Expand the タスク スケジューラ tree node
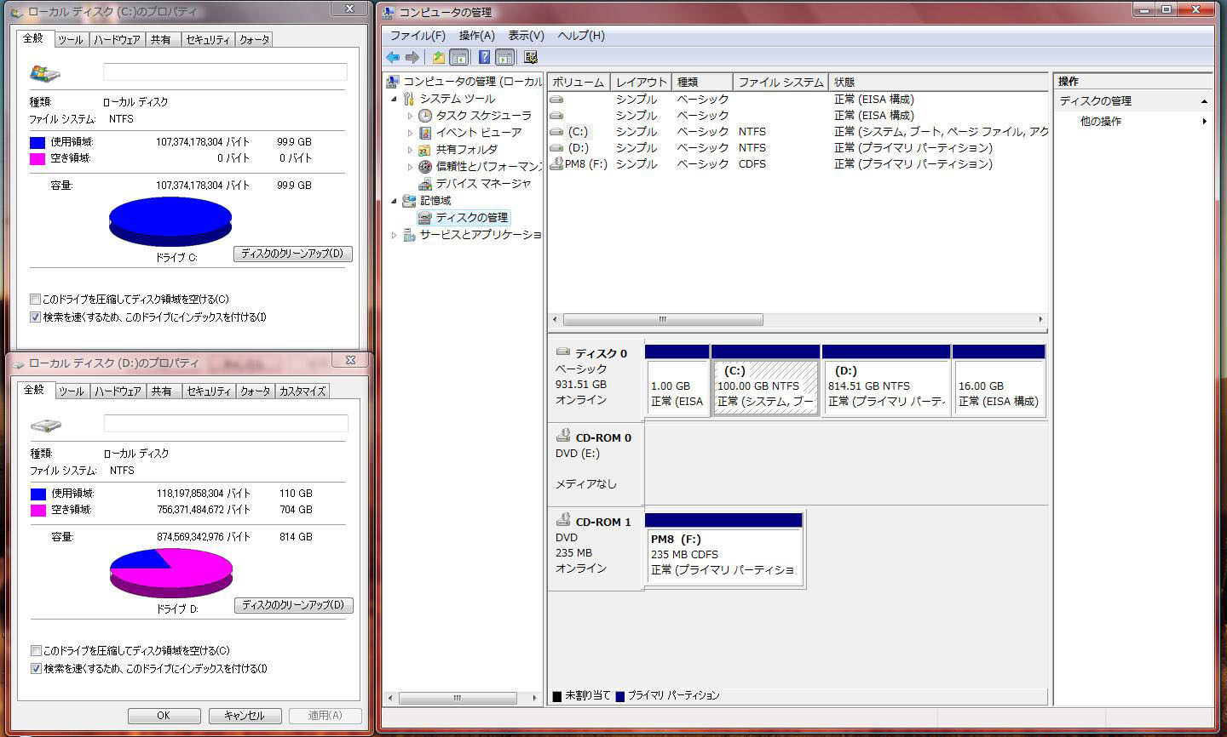The image size is (1227, 737). click(x=410, y=116)
